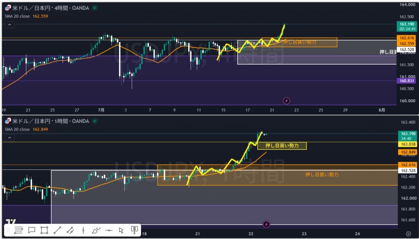Click the market status dot on 1-hour chart

click(95, 121)
